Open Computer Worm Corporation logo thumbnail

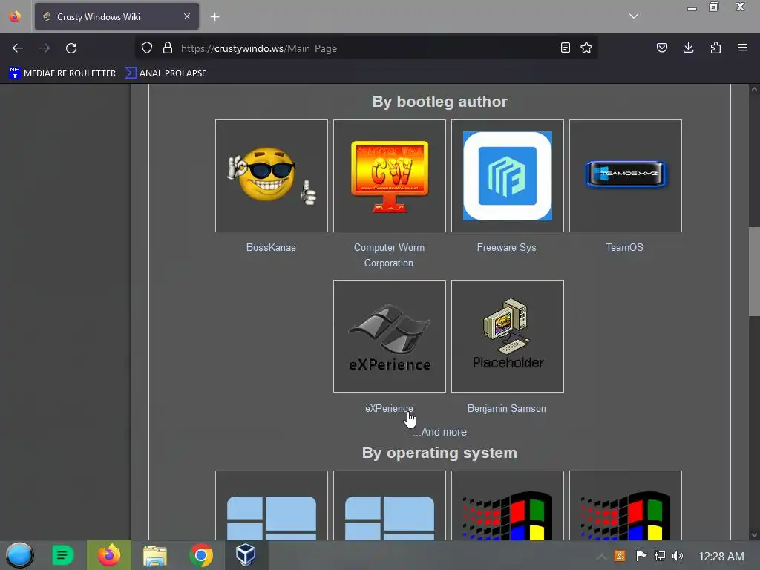coord(390,176)
